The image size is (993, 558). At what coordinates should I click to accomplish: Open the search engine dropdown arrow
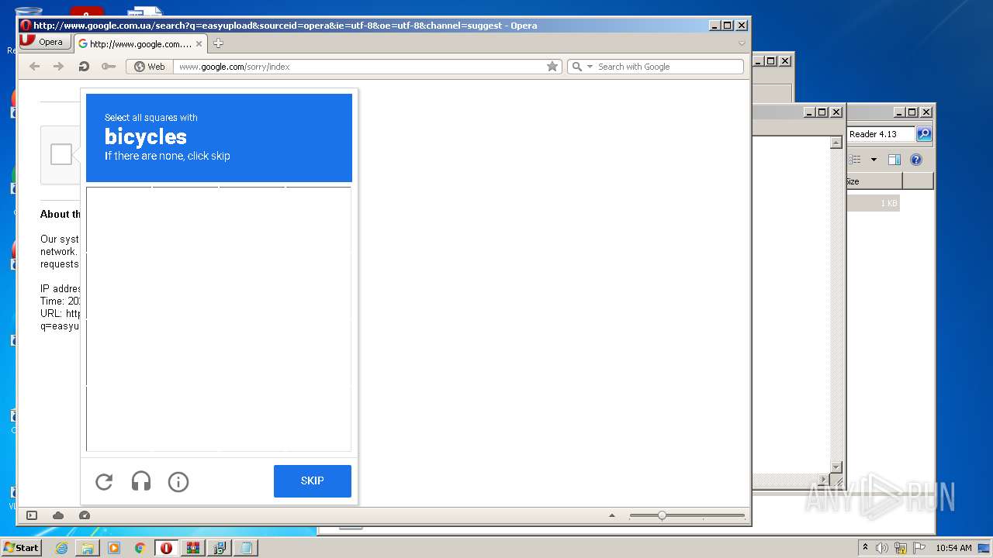(x=590, y=67)
